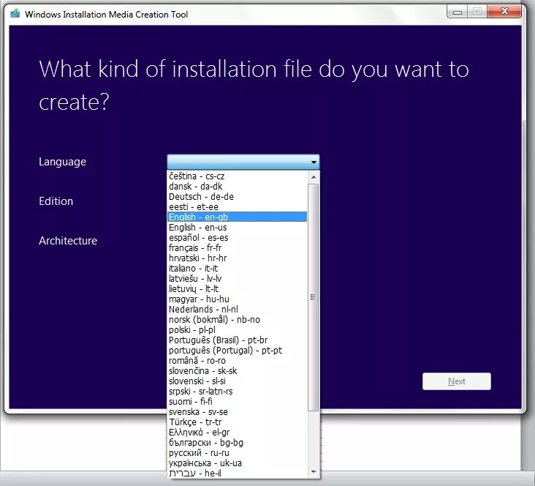The height and width of the screenshot is (486, 535).
Task: Click the language list scroll-down arrow
Action: click(x=314, y=472)
